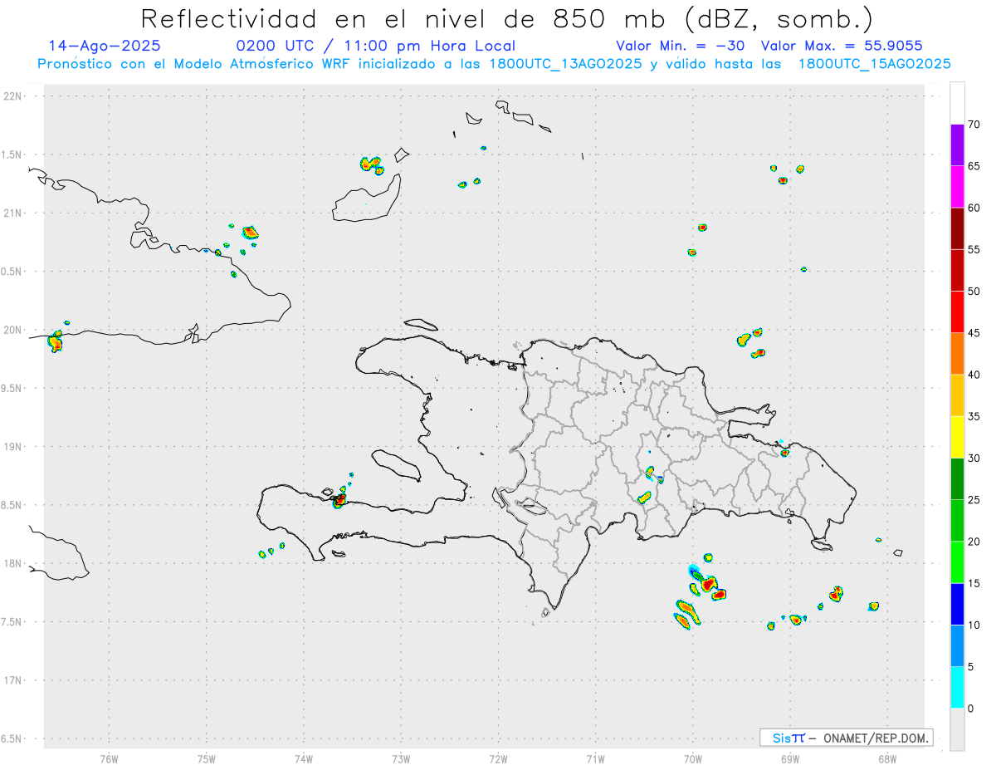Click the '70W' longitude label
Screen dimensions: 996x770
[693, 759]
